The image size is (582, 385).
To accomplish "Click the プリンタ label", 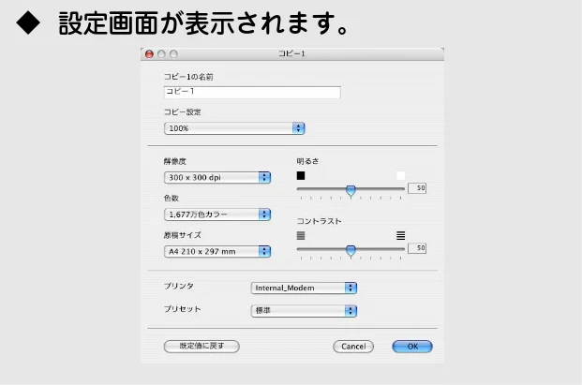I will [178, 286].
